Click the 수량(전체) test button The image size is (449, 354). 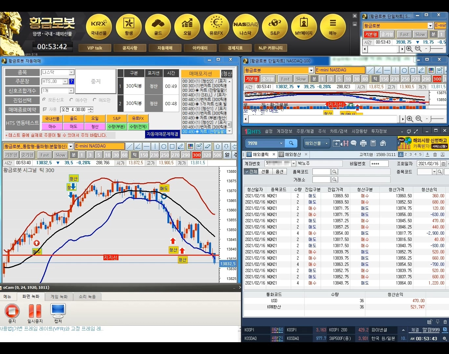(x=138, y=127)
